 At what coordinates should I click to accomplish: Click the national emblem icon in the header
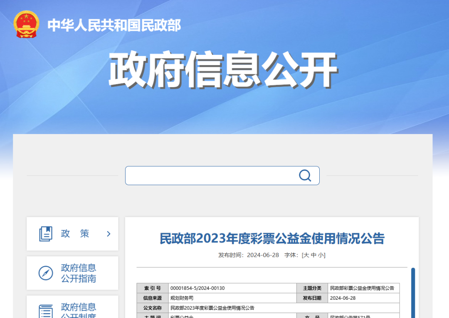coord(26,26)
